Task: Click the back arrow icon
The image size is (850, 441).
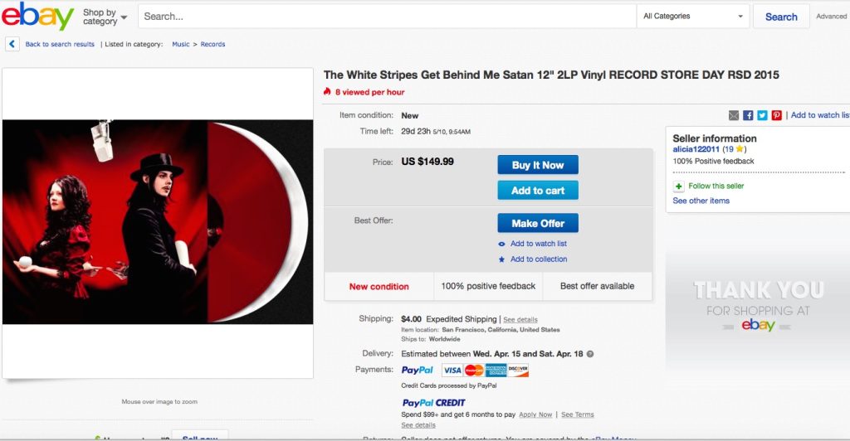Action: coord(12,44)
